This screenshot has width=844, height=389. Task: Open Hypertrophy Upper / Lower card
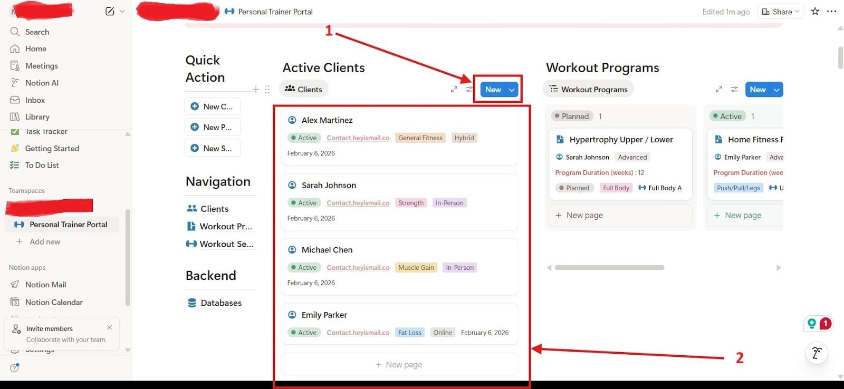point(620,164)
